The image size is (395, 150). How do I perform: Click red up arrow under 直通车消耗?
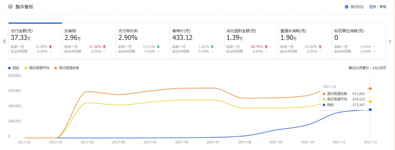coord(320,47)
